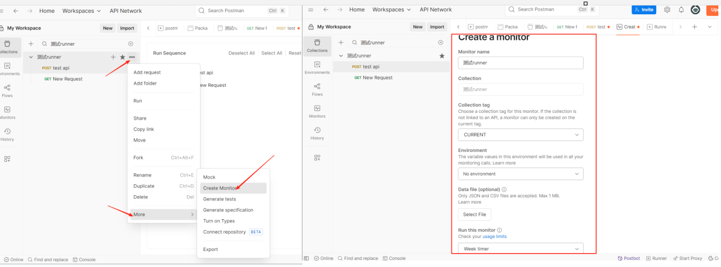The image size is (721, 267).
Task: Open Runner from the status bar
Action: coord(656,258)
